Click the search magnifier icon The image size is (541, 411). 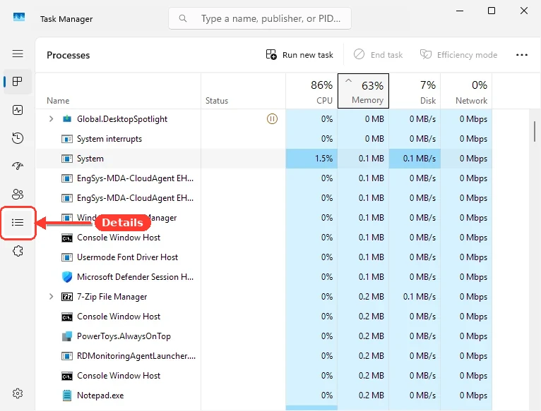click(183, 18)
